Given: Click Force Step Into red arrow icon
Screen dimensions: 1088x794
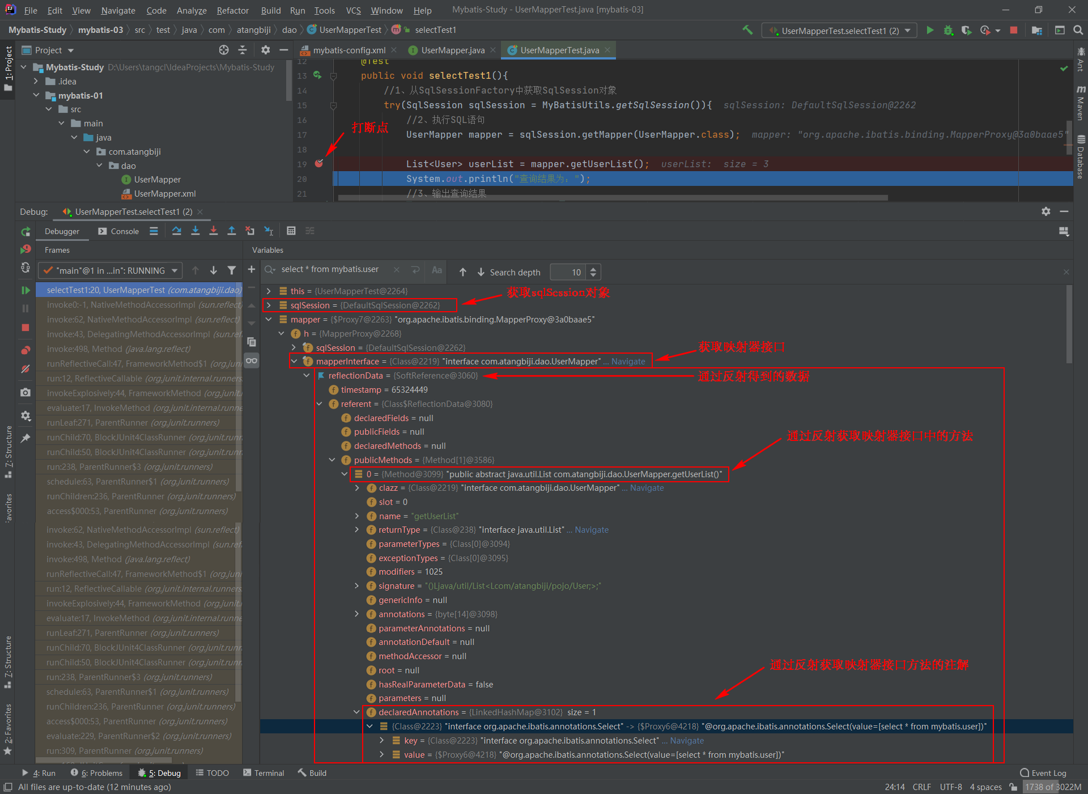Looking at the screenshot, I should pos(214,231).
